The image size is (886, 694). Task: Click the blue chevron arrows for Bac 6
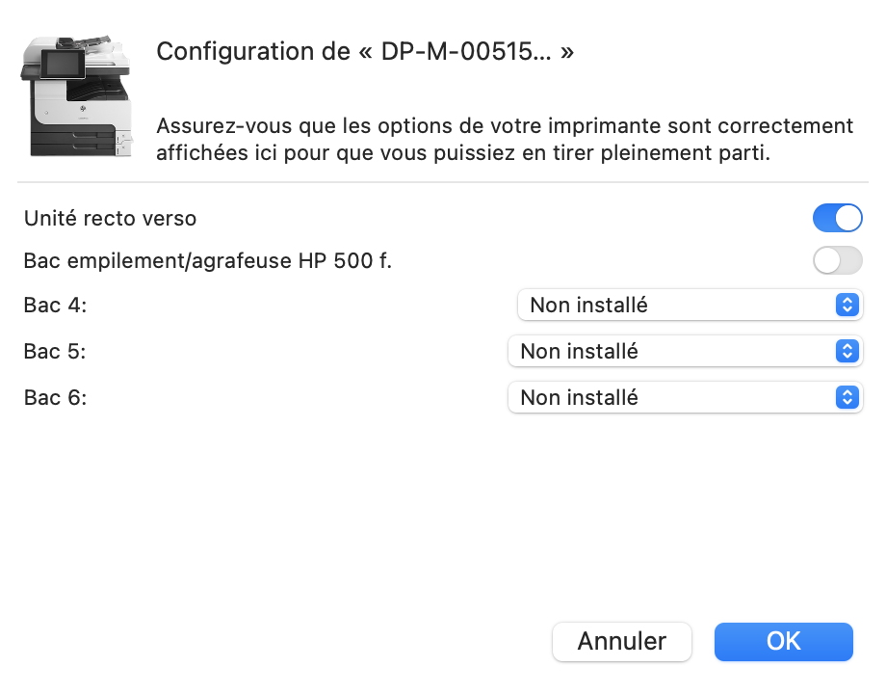(x=847, y=397)
